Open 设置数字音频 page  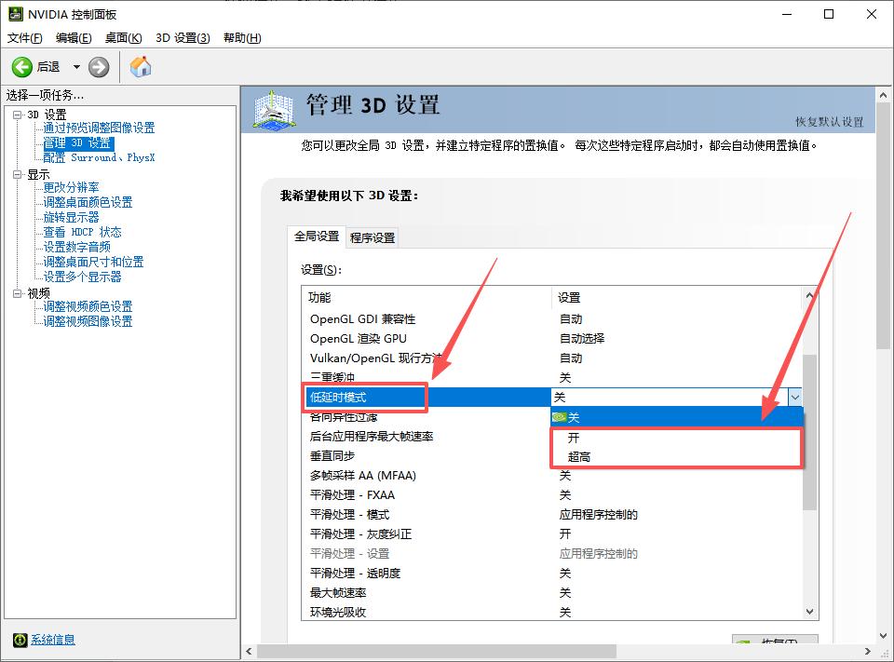click(x=77, y=247)
